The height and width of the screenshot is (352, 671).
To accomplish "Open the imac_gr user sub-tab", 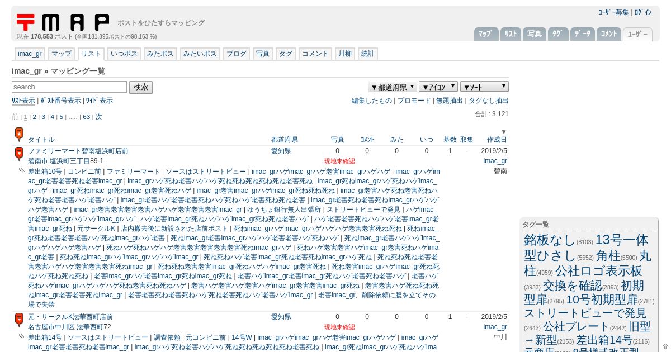I will pyautogui.click(x=30, y=54).
